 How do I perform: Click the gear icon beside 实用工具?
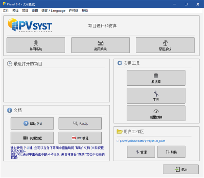(120, 63)
